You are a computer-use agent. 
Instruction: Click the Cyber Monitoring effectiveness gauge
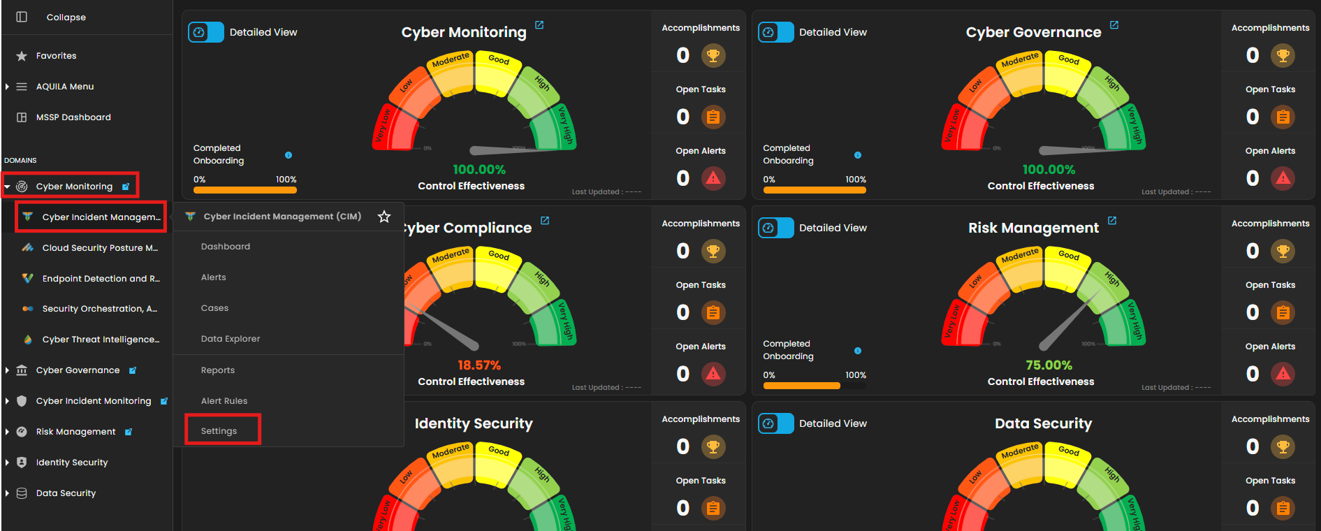474,102
